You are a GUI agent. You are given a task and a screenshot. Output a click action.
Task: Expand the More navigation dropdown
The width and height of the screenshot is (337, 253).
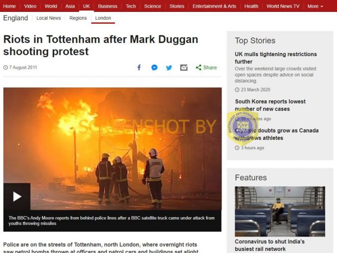pos(315,6)
